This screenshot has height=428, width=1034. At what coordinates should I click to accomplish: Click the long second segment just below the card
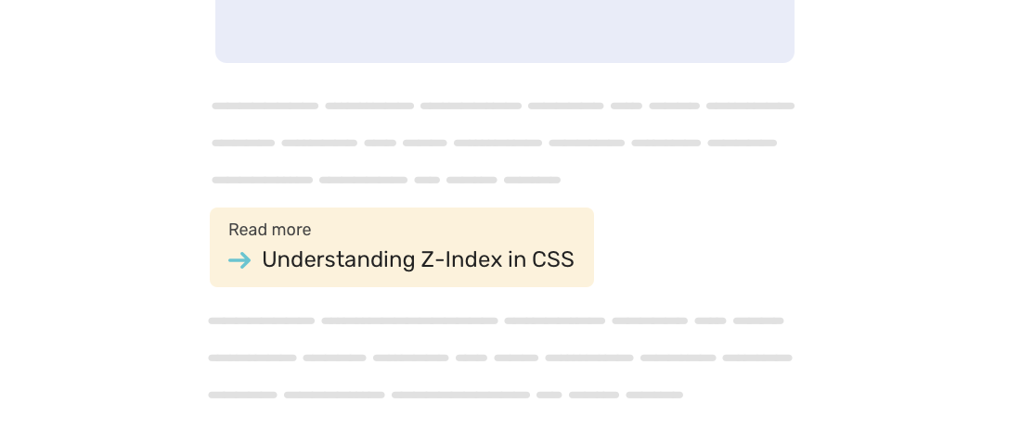pos(409,321)
